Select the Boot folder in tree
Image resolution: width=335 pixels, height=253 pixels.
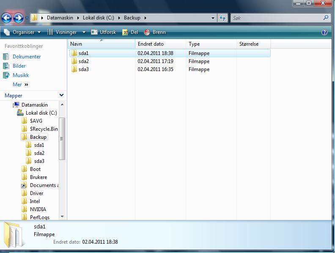35,169
